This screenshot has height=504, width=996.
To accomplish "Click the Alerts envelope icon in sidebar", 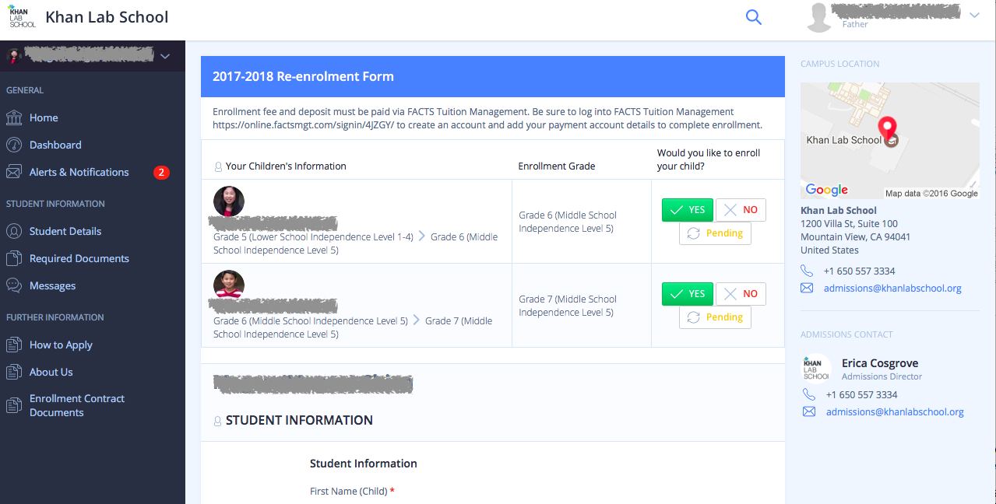I will (14, 172).
